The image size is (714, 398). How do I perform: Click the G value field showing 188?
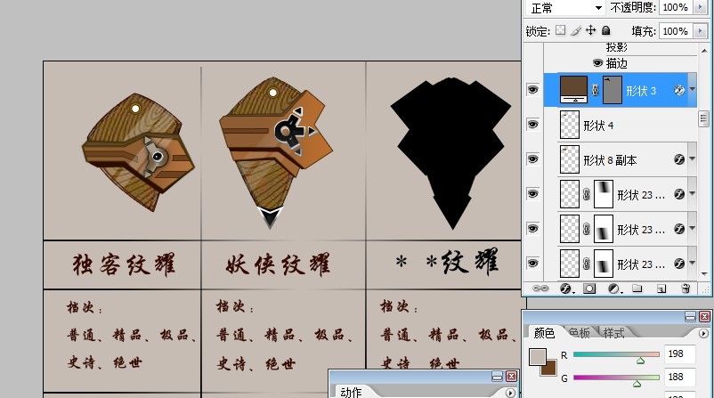[x=679, y=377]
